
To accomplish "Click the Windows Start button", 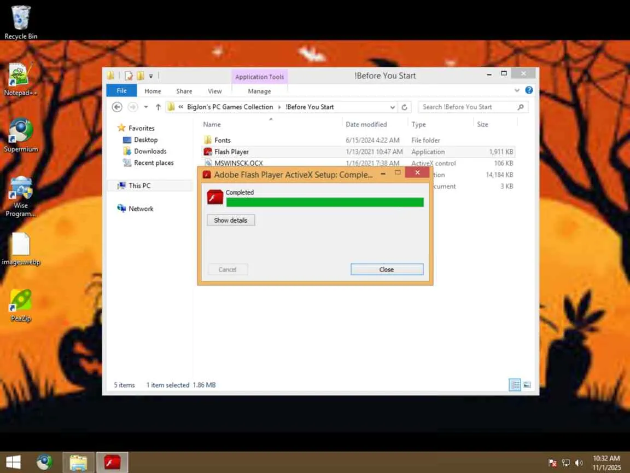I will click(13, 462).
